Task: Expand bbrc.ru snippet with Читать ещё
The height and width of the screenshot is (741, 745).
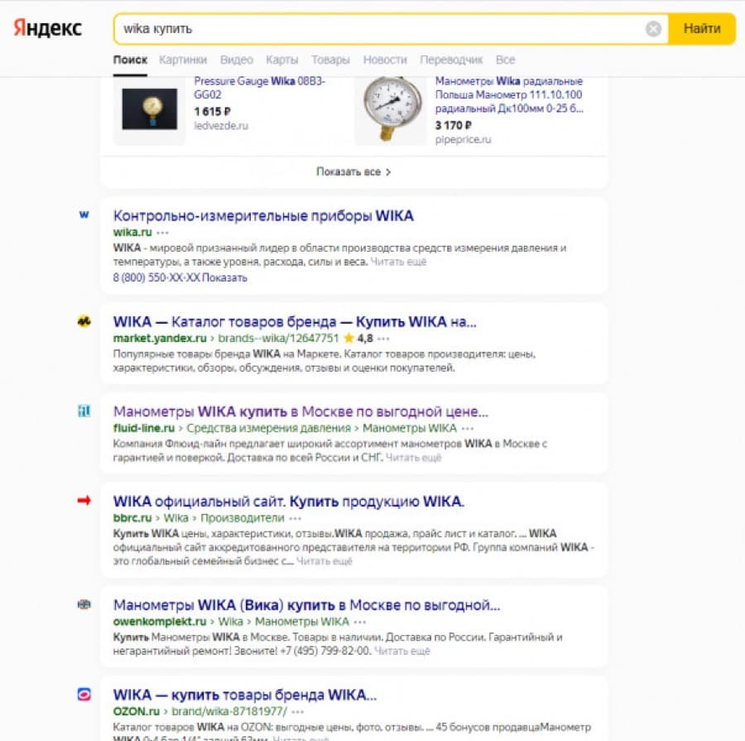Action: pyautogui.click(x=324, y=561)
